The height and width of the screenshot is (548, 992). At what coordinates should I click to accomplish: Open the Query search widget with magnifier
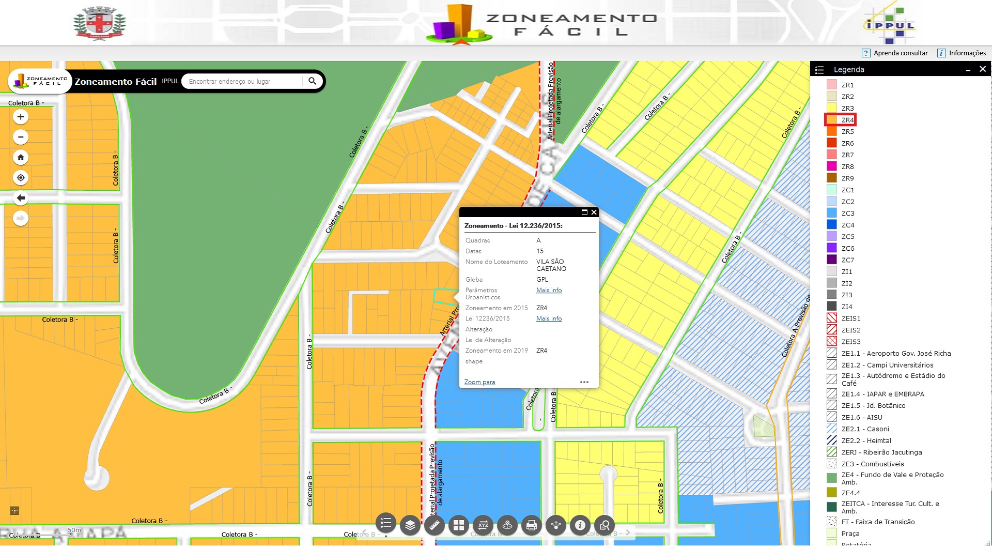coord(605,526)
